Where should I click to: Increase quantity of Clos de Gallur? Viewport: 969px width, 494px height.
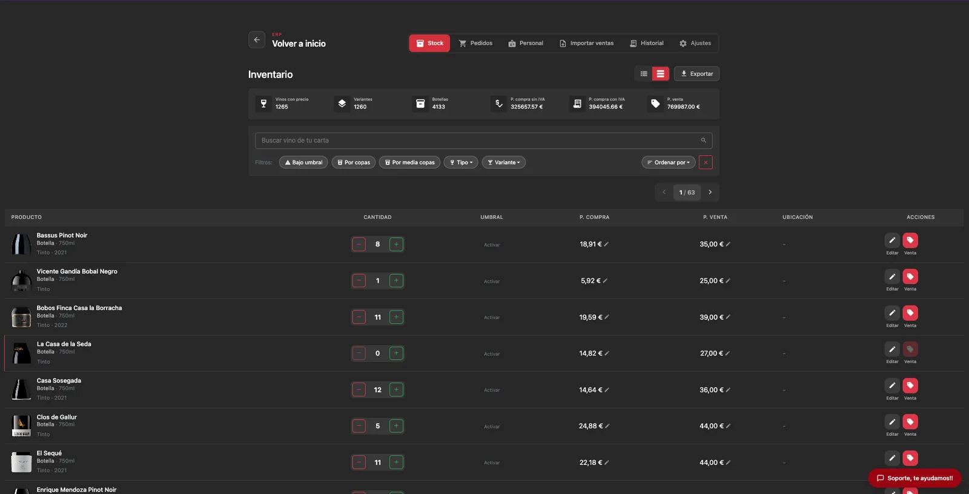coord(396,426)
